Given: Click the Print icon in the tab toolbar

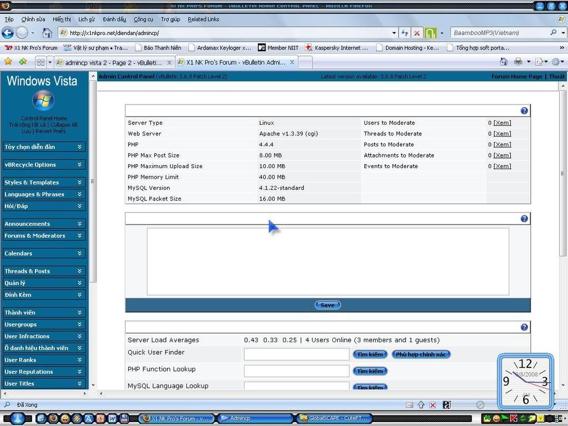Looking at the screenshot, I should tap(518, 62).
